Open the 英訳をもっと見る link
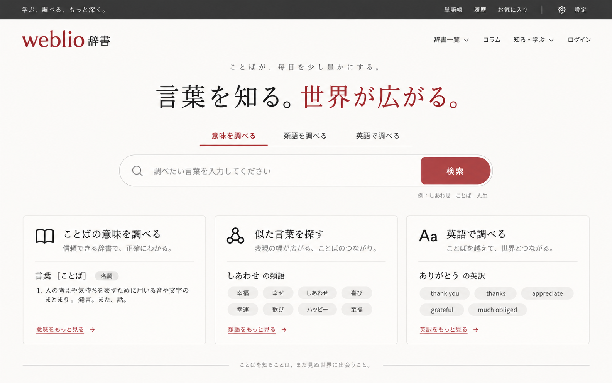This screenshot has width=612, height=383. click(x=443, y=330)
